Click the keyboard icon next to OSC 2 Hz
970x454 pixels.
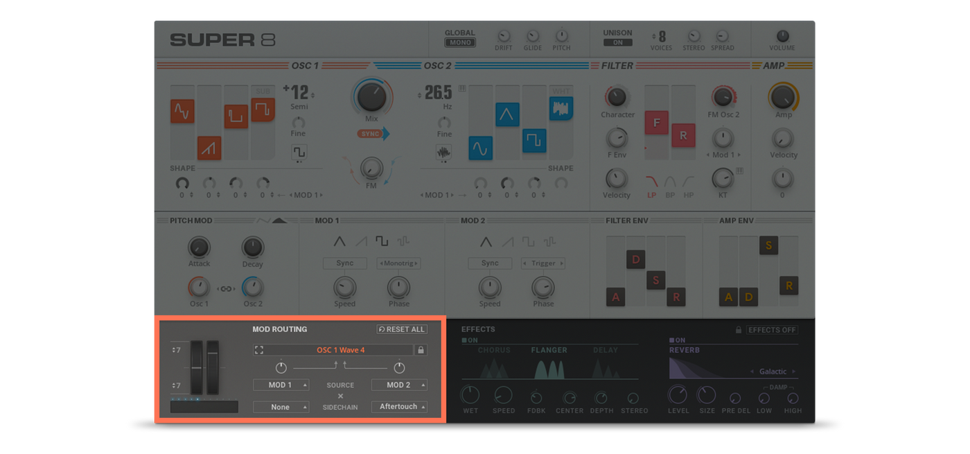click(462, 88)
